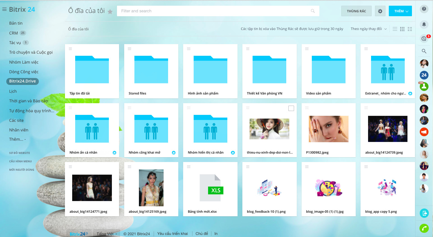
Task: Click the Filter and search field
Action: pos(218,11)
